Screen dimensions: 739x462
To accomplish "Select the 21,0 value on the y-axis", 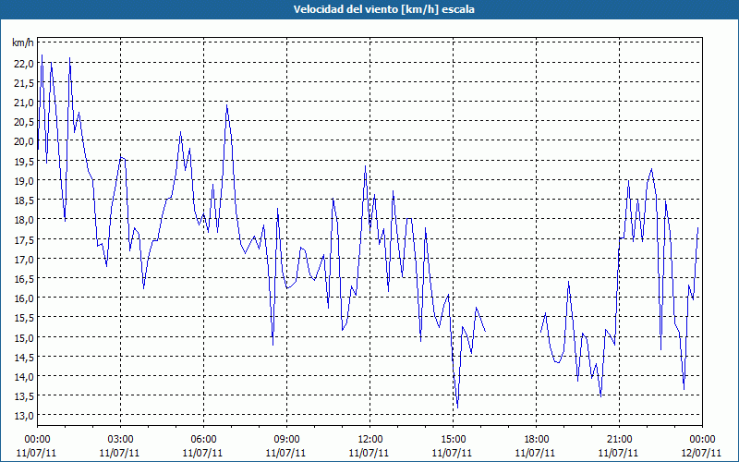I will click(x=24, y=103).
